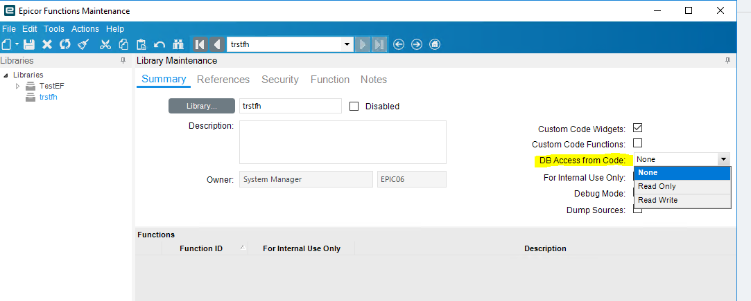Jump to first record navigation icon
The image size is (751, 301).
200,44
